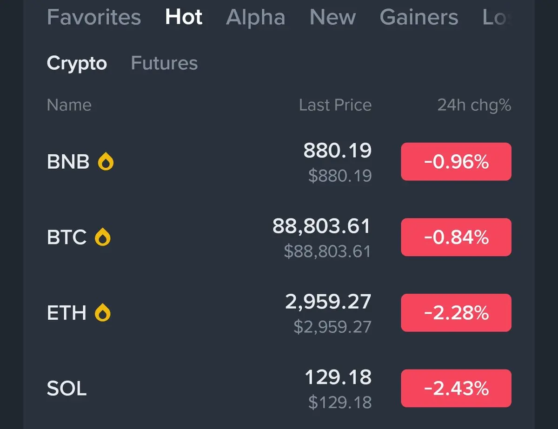Switch to the Favorites tab
The height and width of the screenshot is (429, 558).
pos(94,18)
